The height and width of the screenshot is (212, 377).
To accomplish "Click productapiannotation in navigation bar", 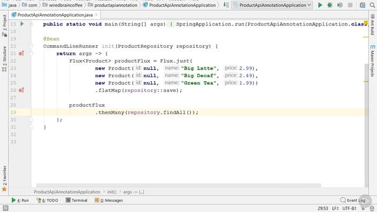I will point(113,5).
